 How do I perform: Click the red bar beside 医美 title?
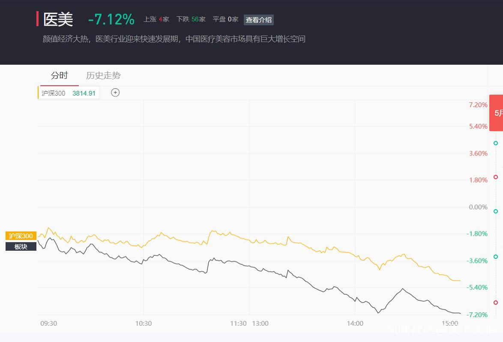(x=38, y=19)
